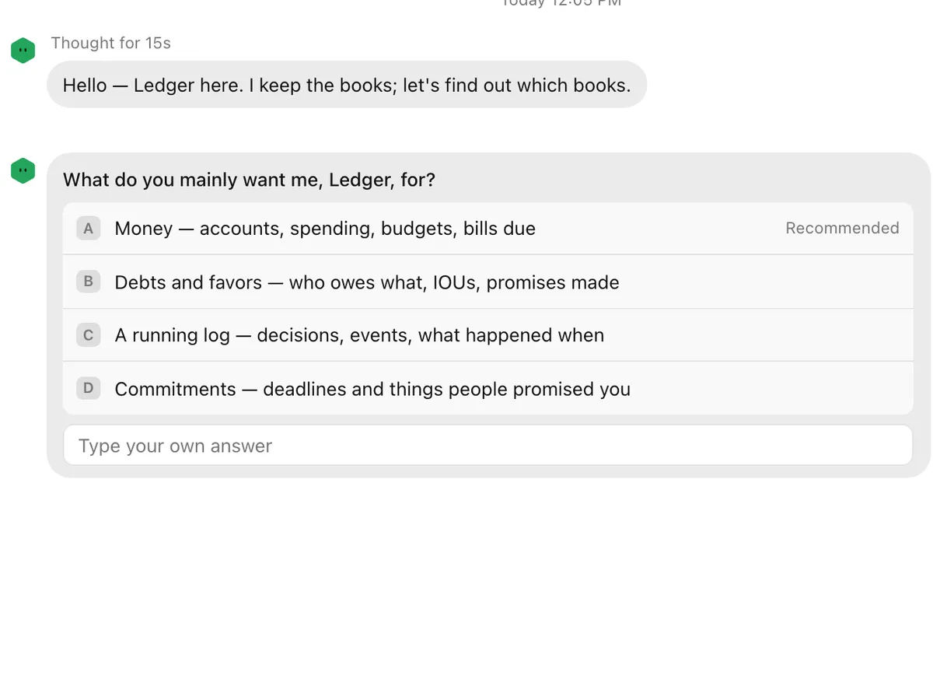This screenshot has height=700, width=933.
Task: Click the green avatar beside the greeting message
Action: (x=23, y=51)
